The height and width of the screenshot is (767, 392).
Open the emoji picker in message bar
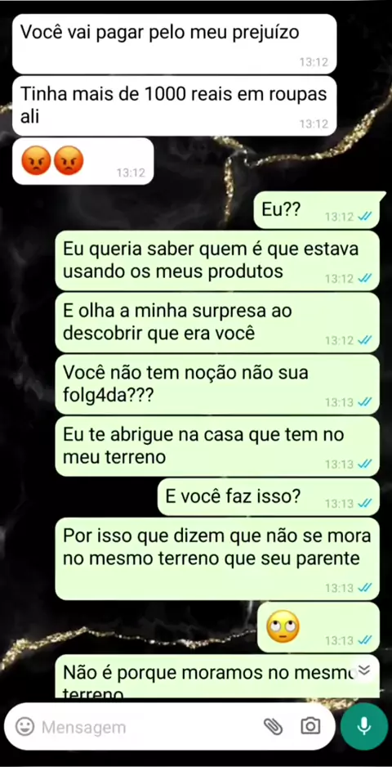pyautogui.click(x=24, y=727)
